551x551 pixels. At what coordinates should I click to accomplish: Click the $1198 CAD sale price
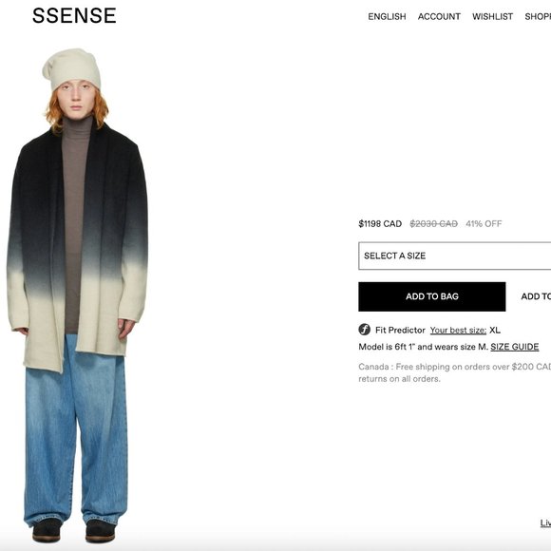[380, 224]
